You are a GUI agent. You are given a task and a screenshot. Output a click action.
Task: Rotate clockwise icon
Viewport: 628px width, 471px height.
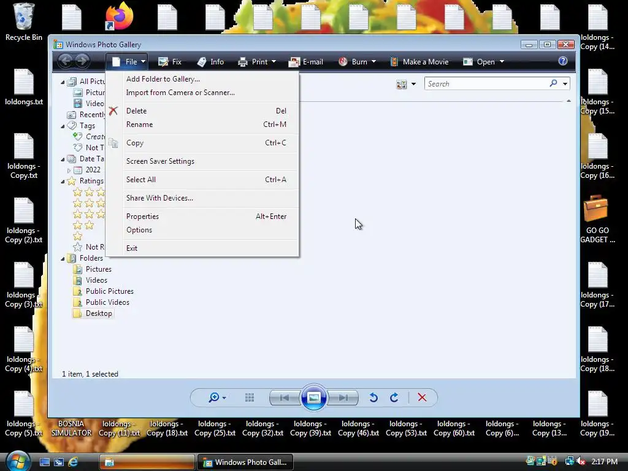tap(394, 397)
